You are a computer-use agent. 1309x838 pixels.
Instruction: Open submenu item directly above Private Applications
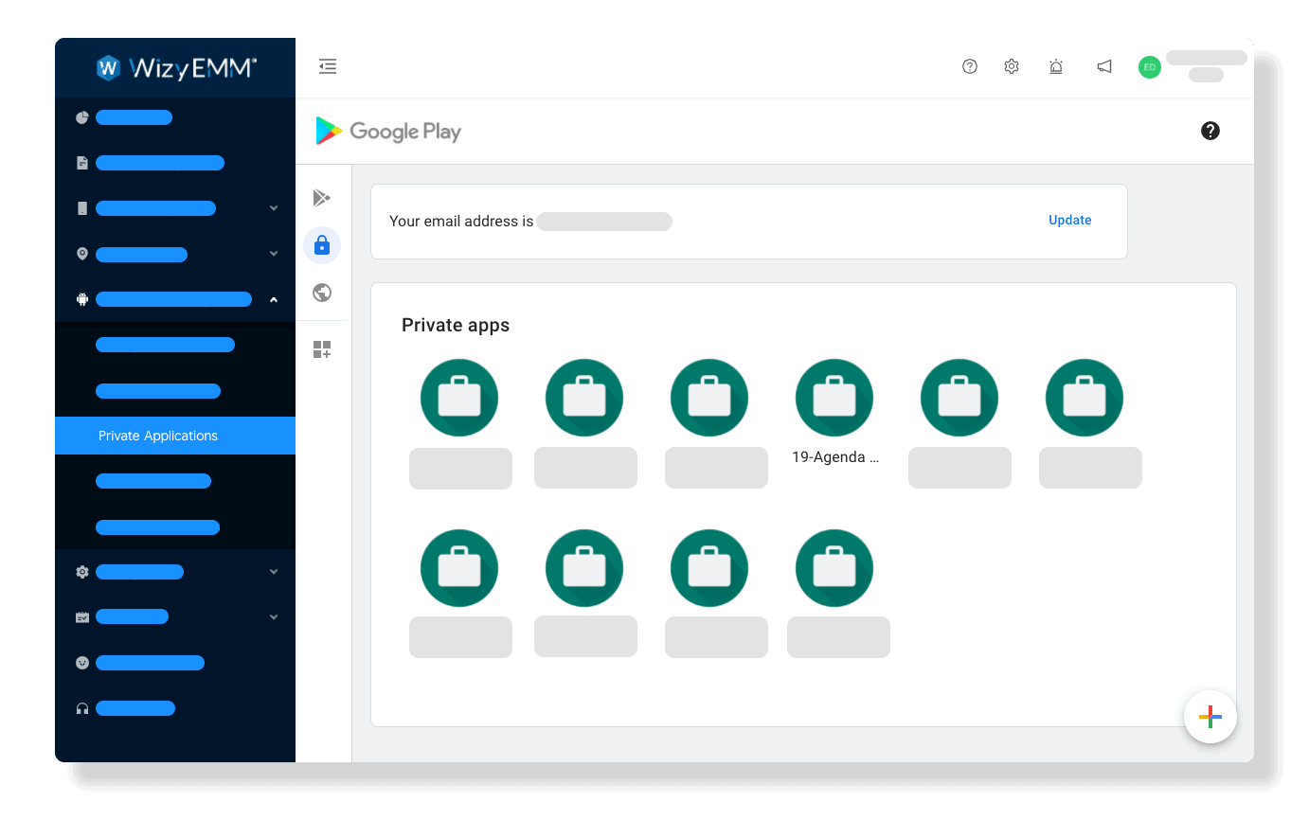click(158, 391)
